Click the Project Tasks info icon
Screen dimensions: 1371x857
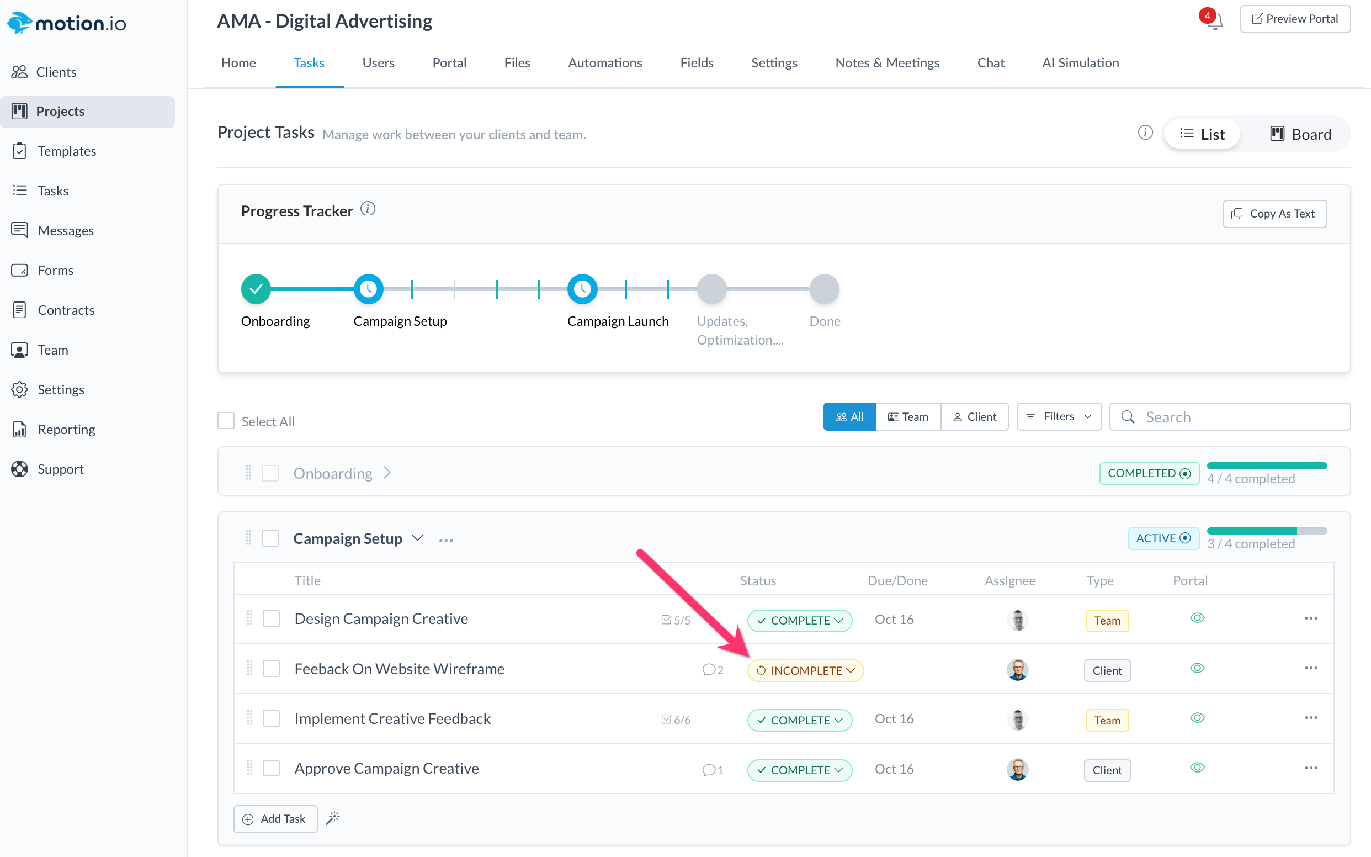point(1145,133)
